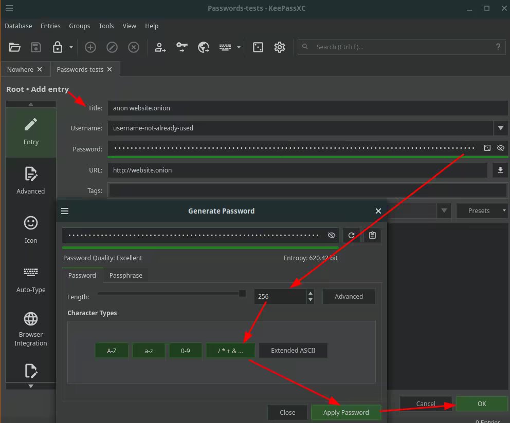Open the Presets dropdown

482,210
